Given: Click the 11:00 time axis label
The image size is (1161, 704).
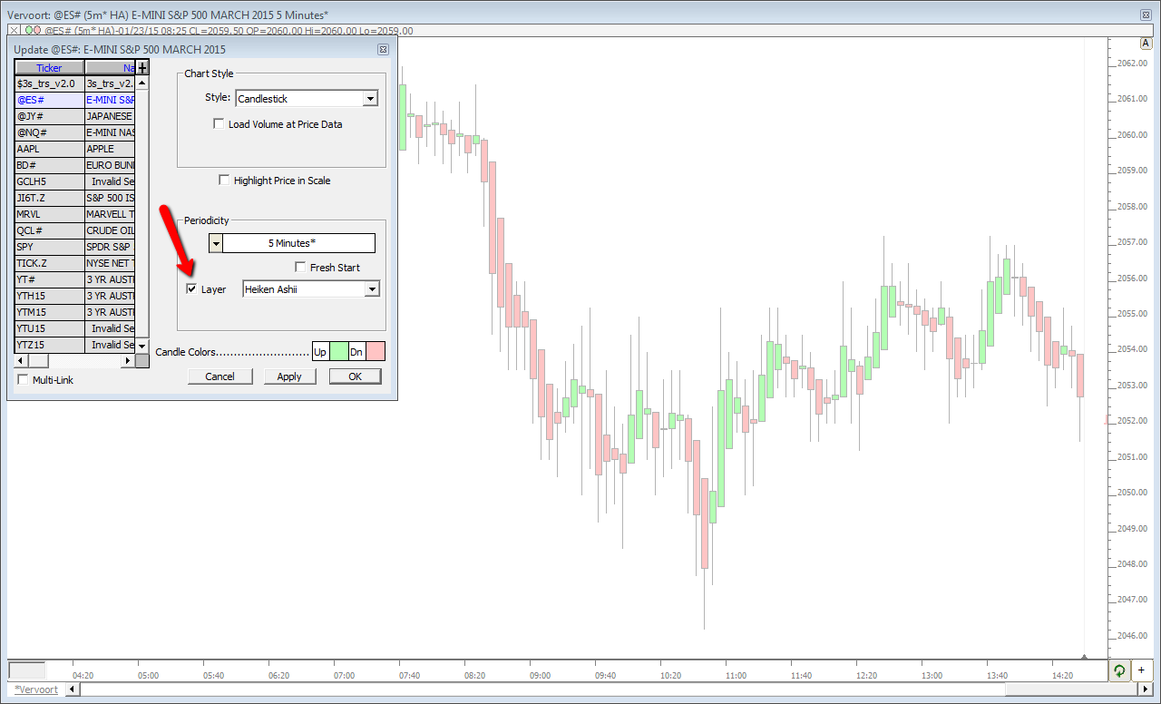Looking at the screenshot, I should pos(736,676).
